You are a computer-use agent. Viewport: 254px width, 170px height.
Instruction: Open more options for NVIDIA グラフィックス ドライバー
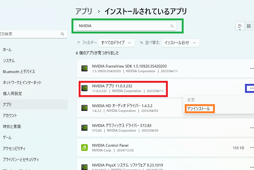click(x=252, y=128)
